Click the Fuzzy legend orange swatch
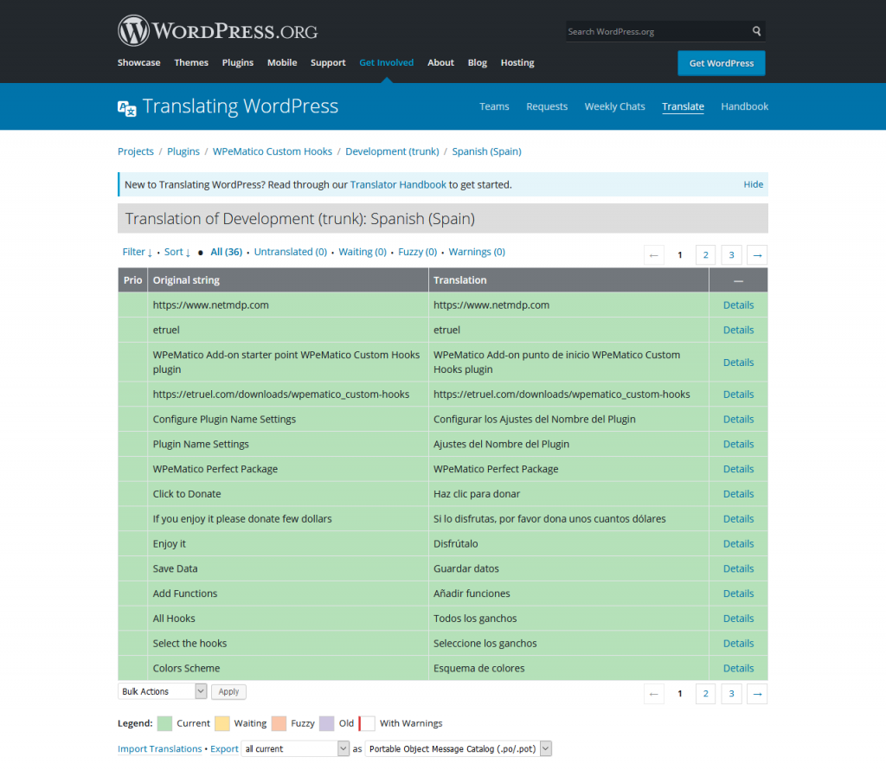The height and width of the screenshot is (770, 886). coord(279,723)
